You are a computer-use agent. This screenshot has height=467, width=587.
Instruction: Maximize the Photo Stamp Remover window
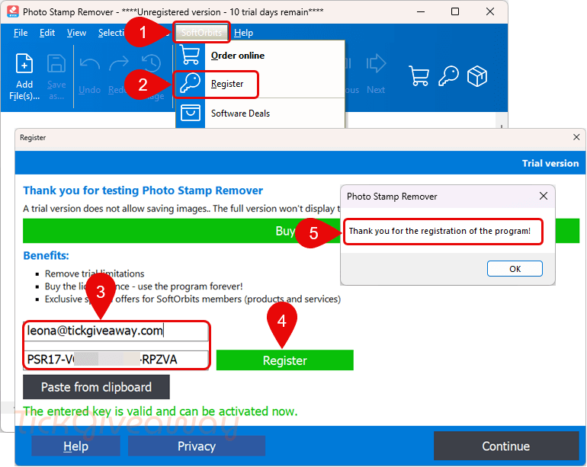[455, 11]
